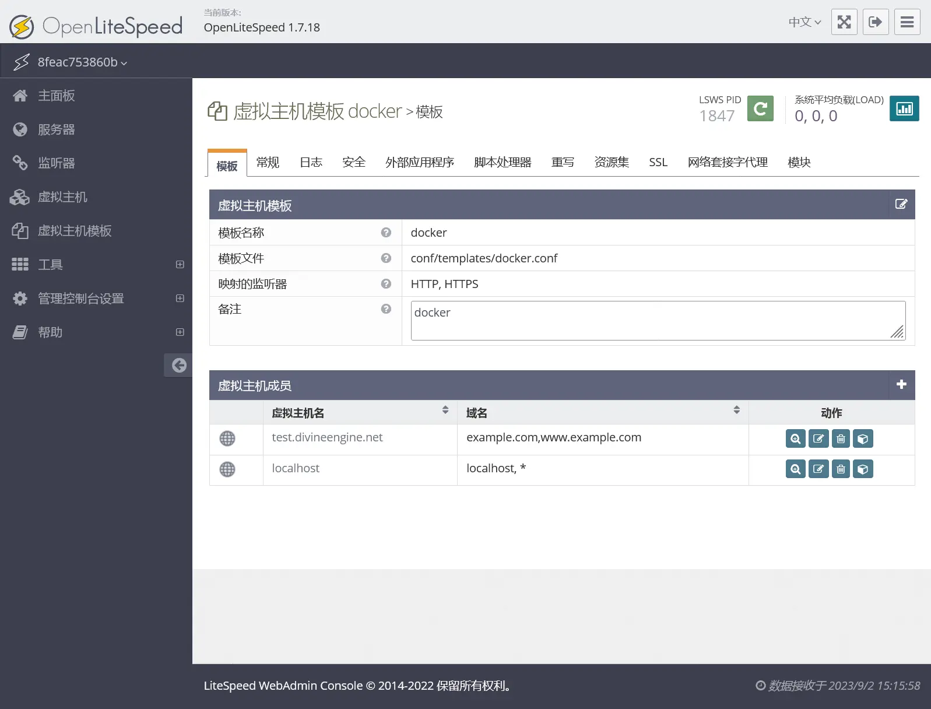Switch to the 安全 tab
The width and height of the screenshot is (931, 709).
click(354, 162)
